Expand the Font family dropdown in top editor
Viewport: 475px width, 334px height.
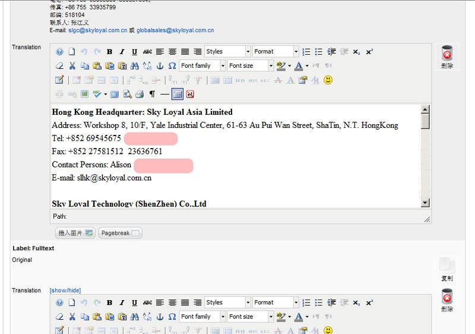tap(202, 66)
